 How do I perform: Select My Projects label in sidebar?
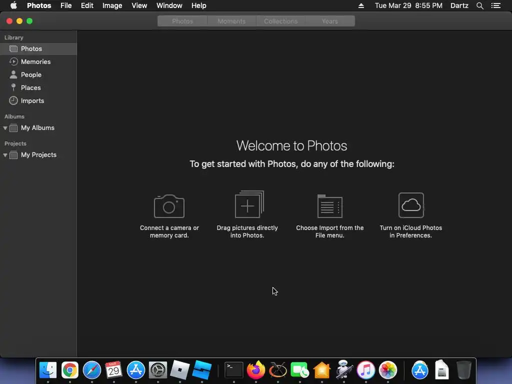(38, 155)
